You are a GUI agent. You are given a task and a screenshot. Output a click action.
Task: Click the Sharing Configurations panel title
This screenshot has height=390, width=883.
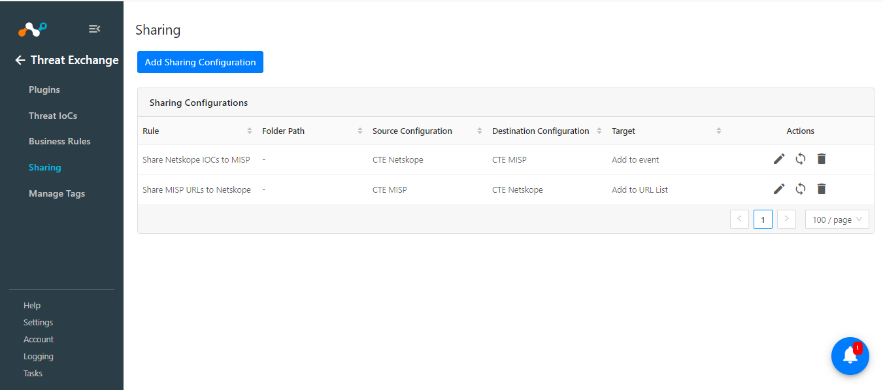coord(199,103)
